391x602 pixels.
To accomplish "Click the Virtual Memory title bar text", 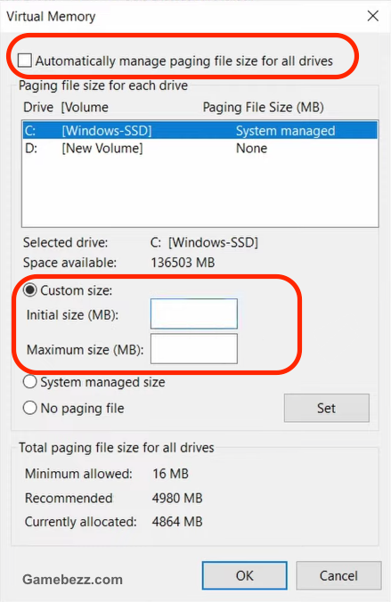I will [x=51, y=17].
